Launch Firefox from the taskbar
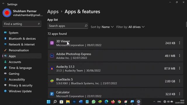187x105 pixels. coord(113,102)
